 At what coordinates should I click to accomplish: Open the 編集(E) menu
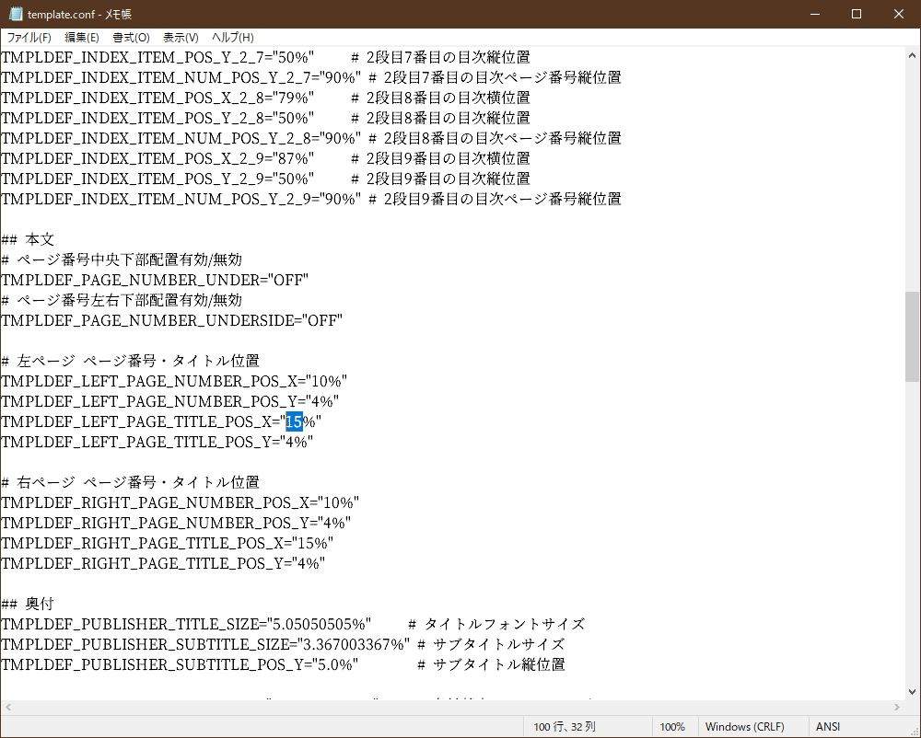click(82, 38)
